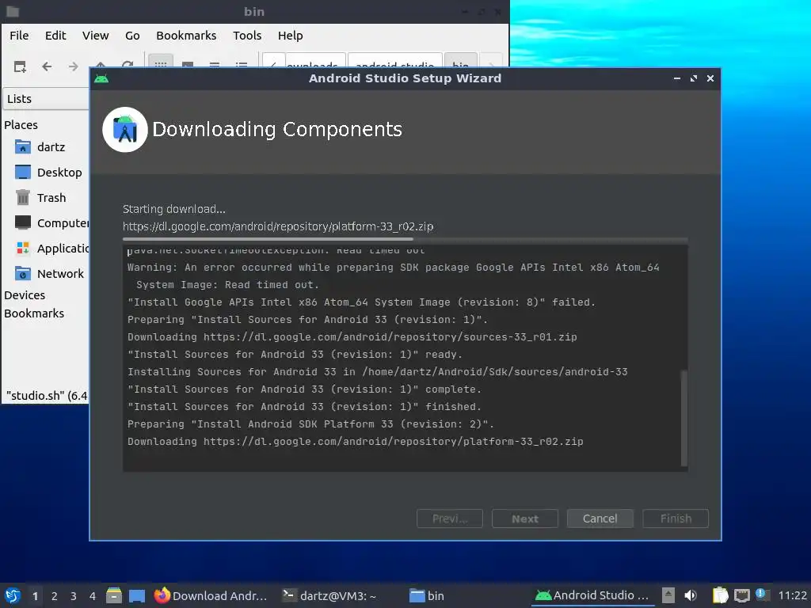This screenshot has width=811, height=608.
Task: Switch to the bin file manager task
Action: [x=427, y=595]
